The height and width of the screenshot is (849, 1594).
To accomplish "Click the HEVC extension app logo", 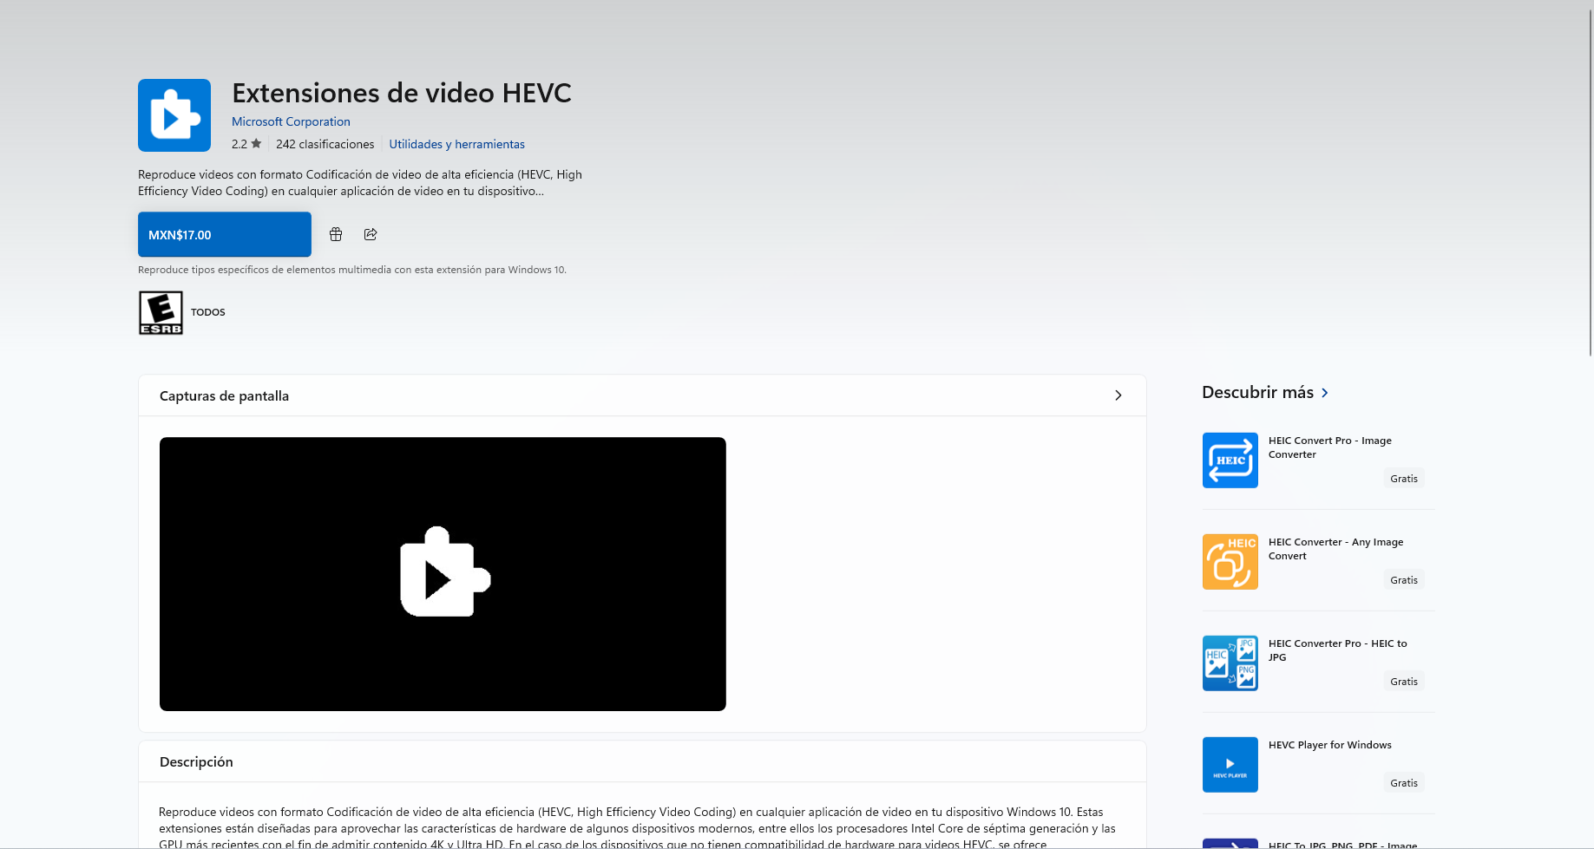I will tap(174, 115).
